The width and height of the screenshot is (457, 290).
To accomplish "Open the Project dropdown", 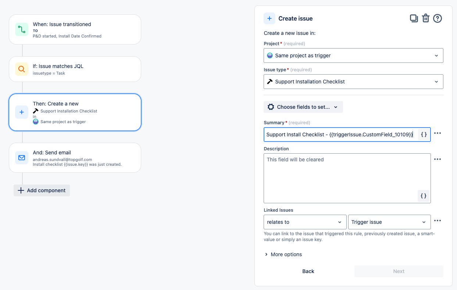I will [353, 56].
